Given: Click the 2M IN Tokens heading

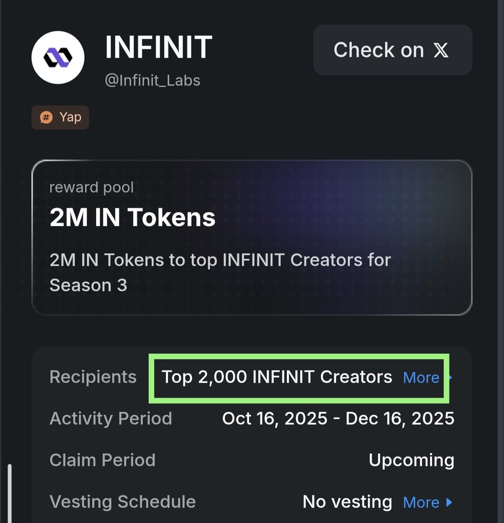Looking at the screenshot, I should [132, 217].
